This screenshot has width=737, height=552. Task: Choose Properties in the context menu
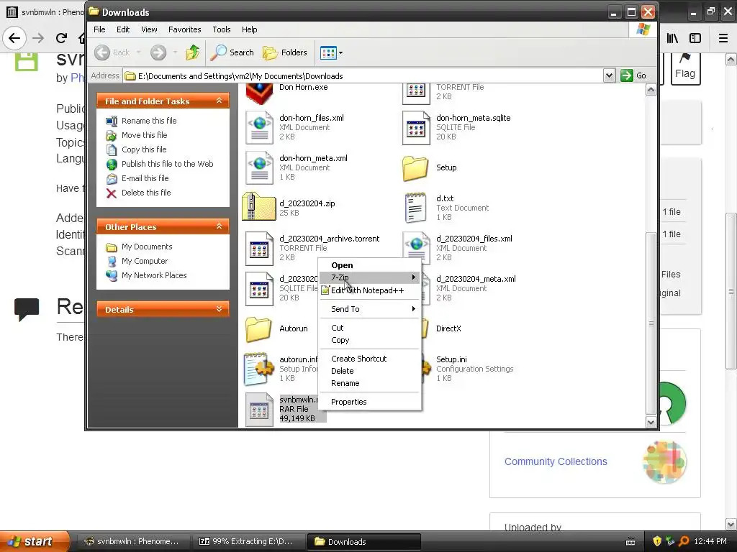pyautogui.click(x=369, y=402)
